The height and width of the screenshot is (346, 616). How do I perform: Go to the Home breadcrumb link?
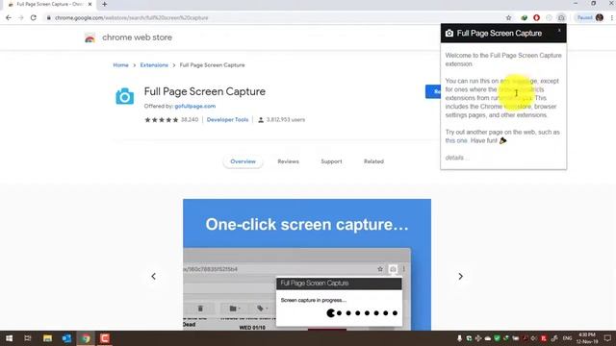click(x=120, y=65)
